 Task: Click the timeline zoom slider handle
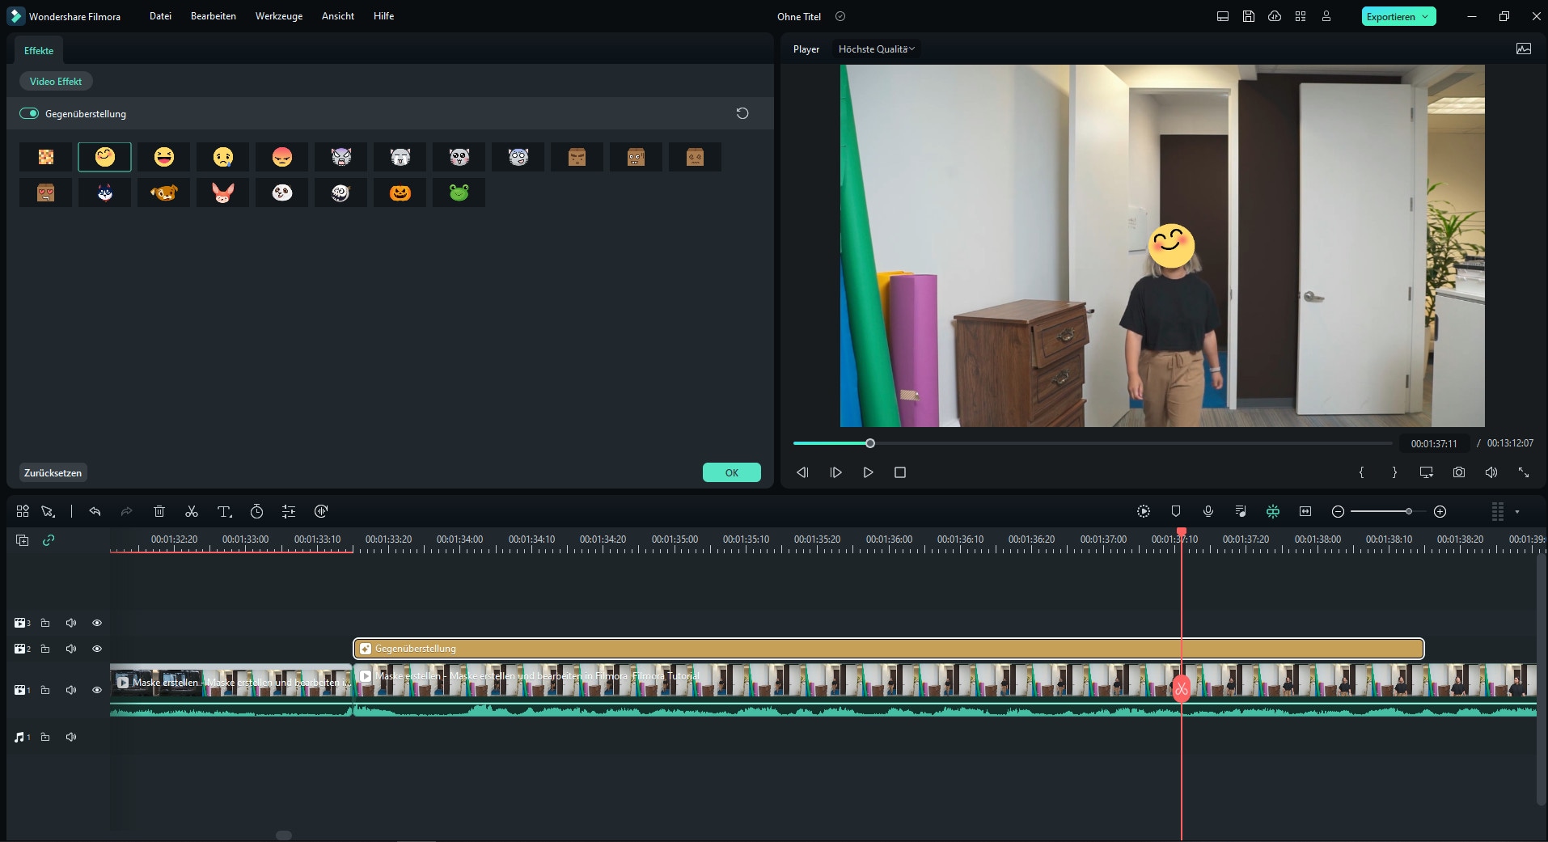point(1409,511)
